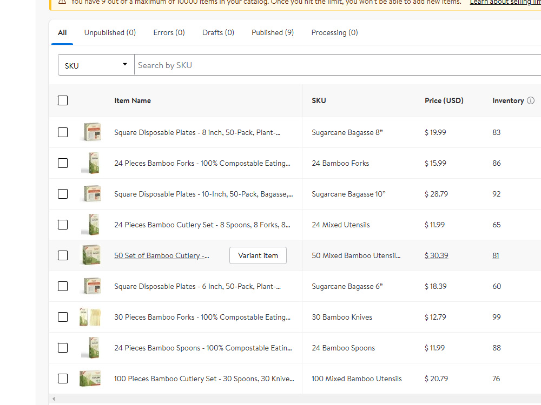
Task: Click the Price (USD) column header
Action: [x=444, y=100]
